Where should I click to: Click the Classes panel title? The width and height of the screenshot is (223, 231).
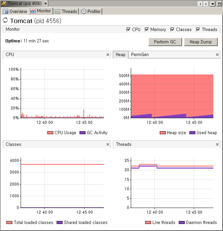tap(13, 144)
